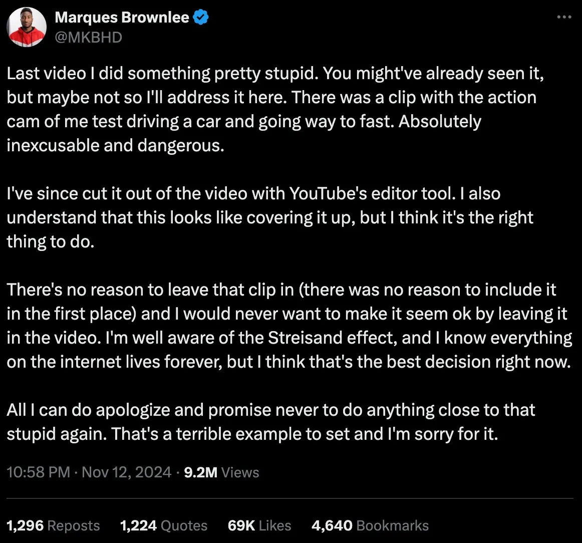
Task: Select the @MKBHD handle
Action: pos(88,37)
